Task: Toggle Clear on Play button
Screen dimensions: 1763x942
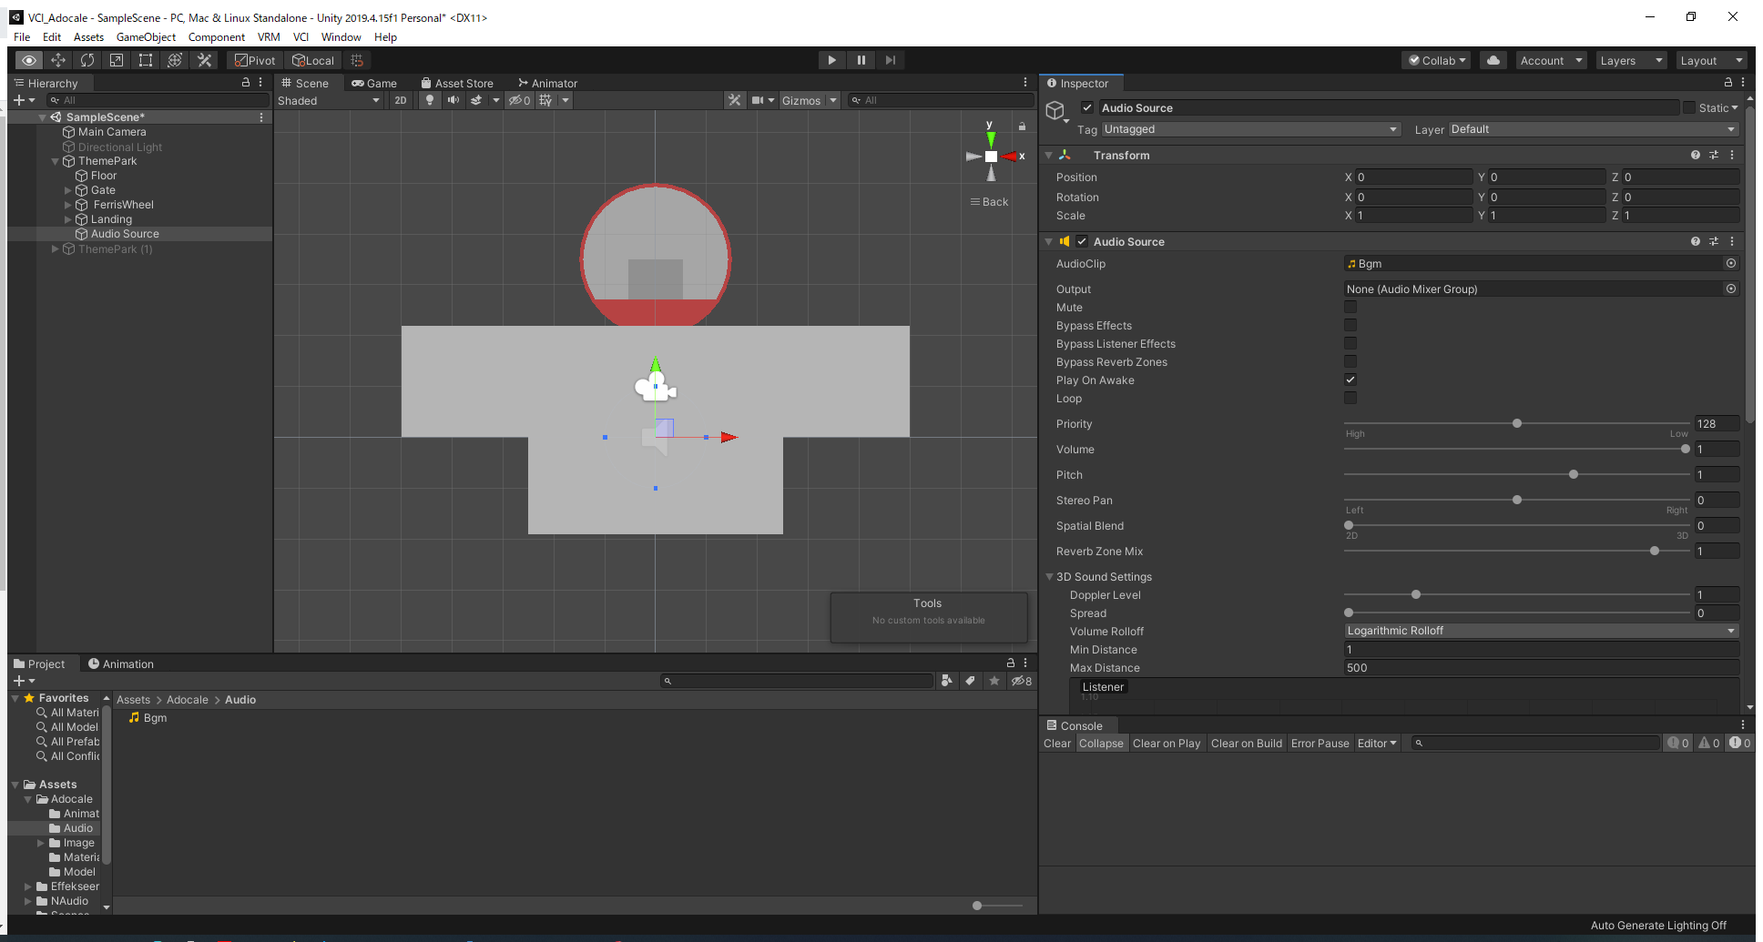Action: pos(1167,744)
